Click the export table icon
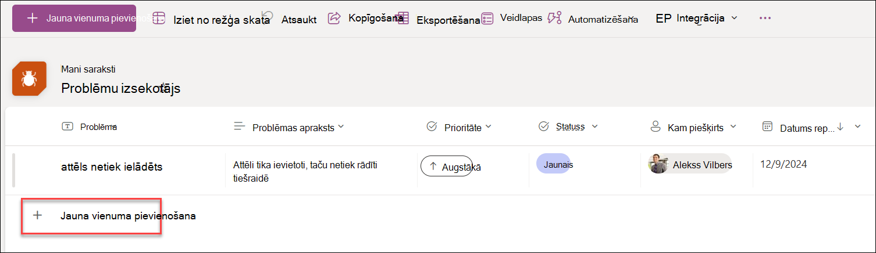Viewport: 876px width, 253px height. pos(404,19)
